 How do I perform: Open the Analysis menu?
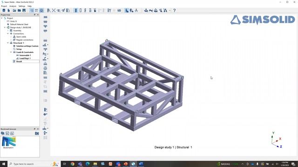[13, 6]
